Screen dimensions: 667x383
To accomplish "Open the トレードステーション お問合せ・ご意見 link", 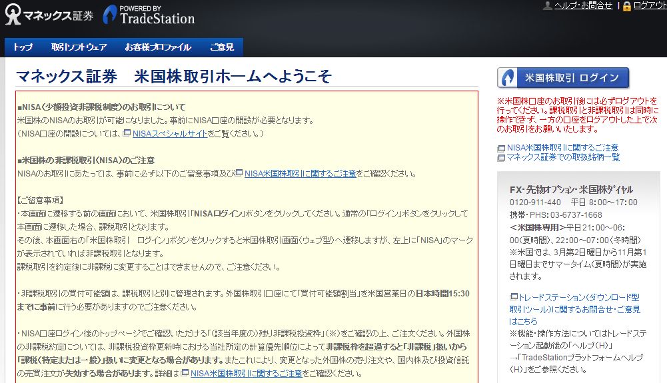I will tap(574, 309).
